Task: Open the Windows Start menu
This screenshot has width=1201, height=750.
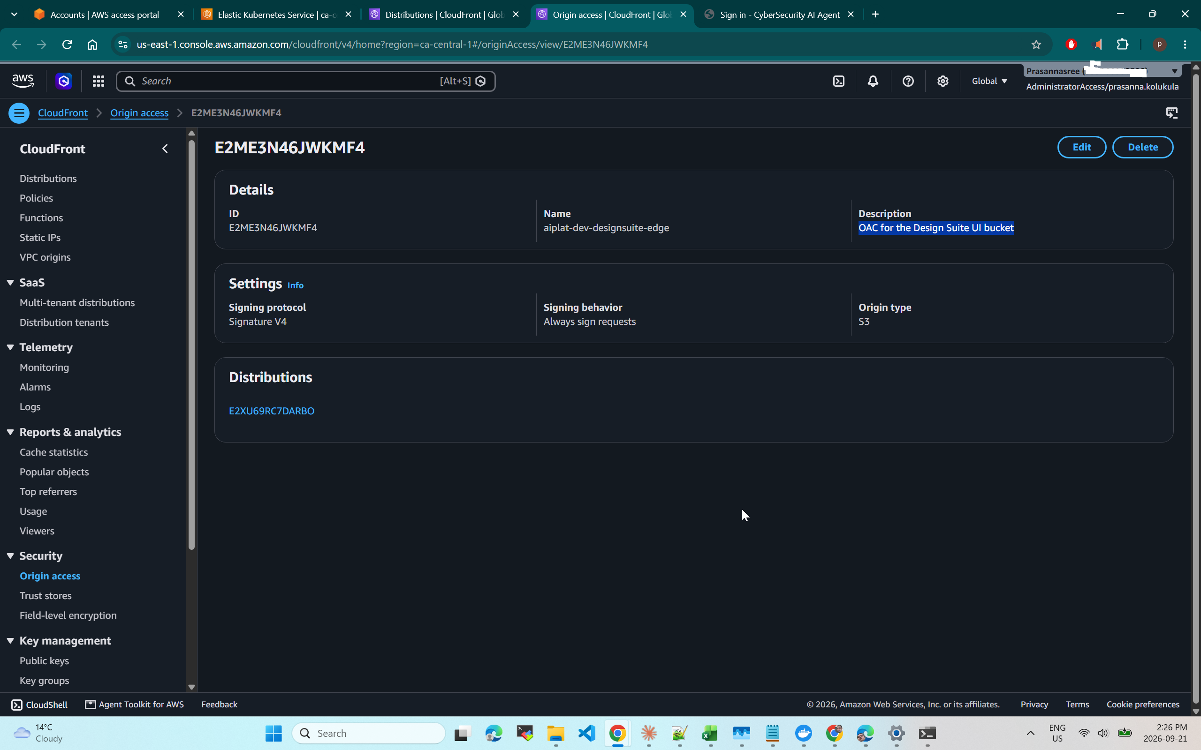Action: [x=274, y=733]
